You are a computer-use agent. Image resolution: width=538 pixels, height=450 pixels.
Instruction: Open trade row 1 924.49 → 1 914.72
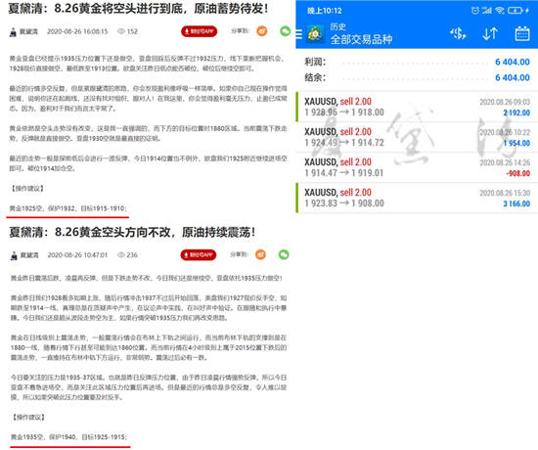click(417, 137)
